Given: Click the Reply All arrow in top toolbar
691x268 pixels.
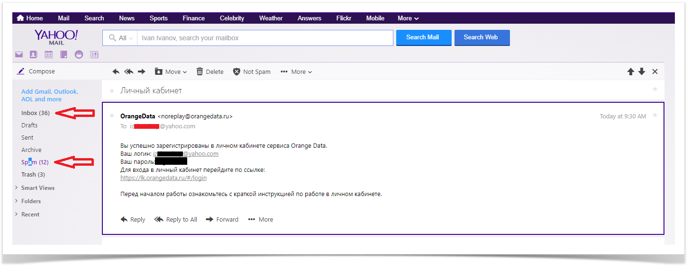Looking at the screenshot, I should tap(128, 71).
